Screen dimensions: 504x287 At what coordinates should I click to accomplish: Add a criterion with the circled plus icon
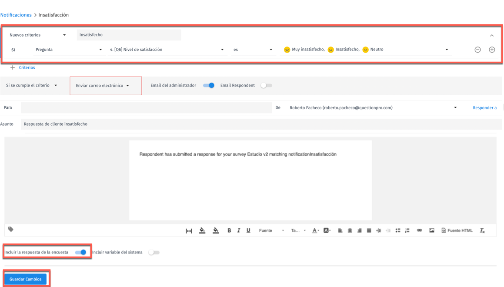tap(492, 50)
